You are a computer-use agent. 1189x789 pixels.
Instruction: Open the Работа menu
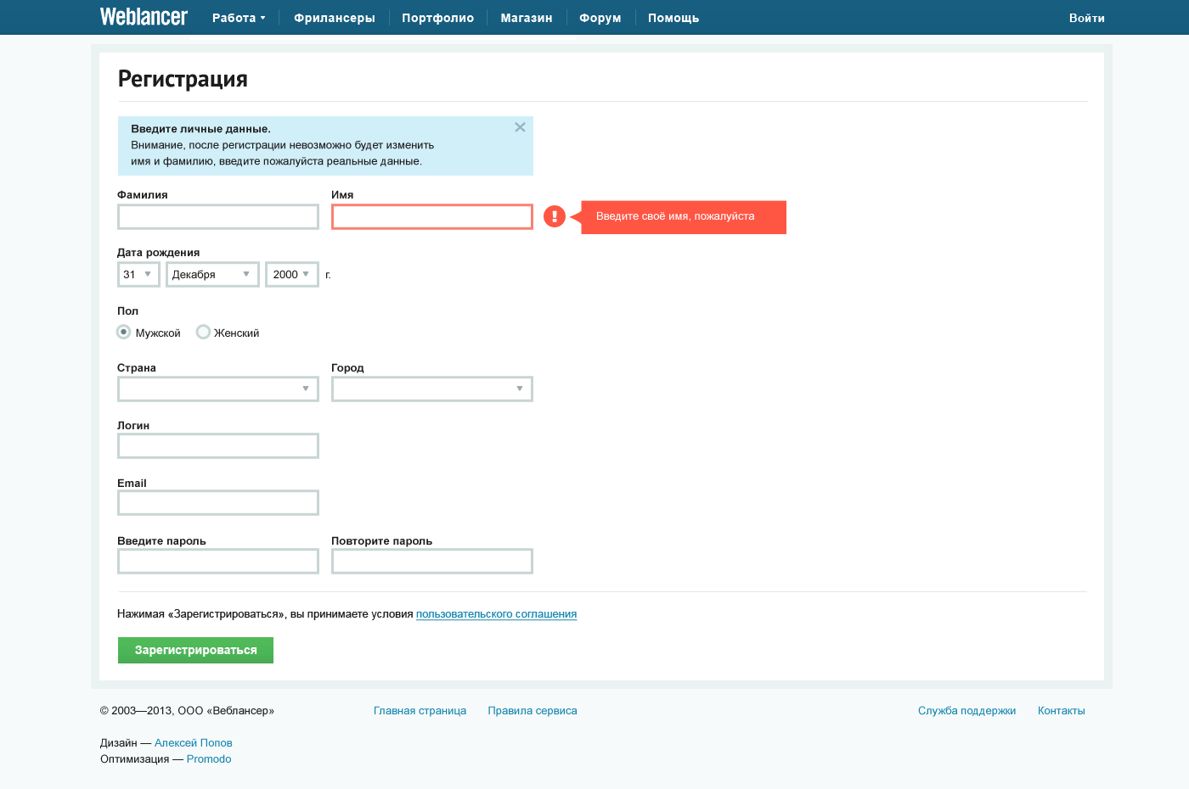pyautogui.click(x=238, y=18)
